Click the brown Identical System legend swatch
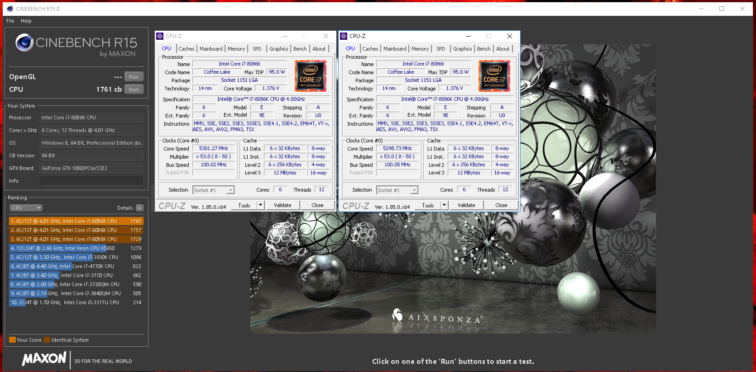 click(x=47, y=340)
